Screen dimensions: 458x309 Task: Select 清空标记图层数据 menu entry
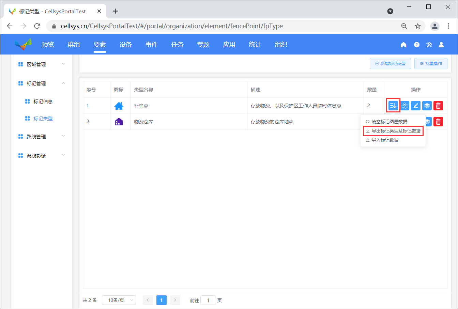[x=389, y=122]
